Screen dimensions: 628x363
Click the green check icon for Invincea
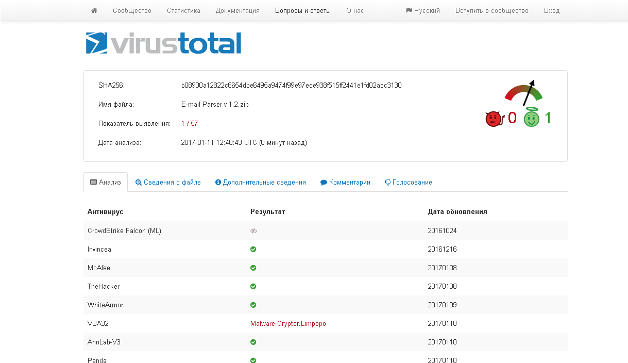(253, 250)
